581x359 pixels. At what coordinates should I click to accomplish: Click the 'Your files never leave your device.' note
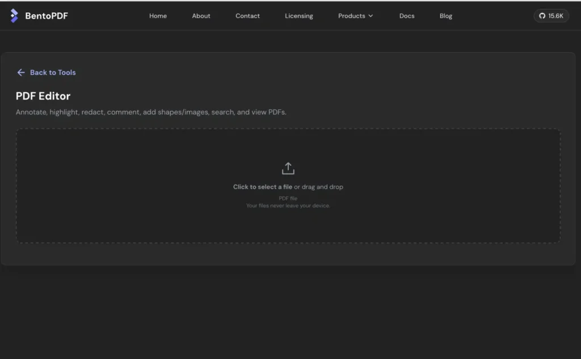pos(288,206)
